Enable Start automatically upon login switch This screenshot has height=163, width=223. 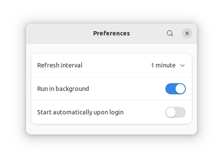click(x=176, y=112)
